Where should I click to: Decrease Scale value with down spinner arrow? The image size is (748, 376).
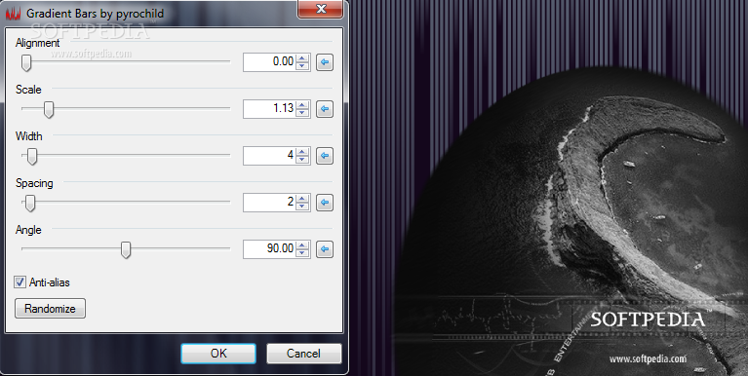pos(302,113)
